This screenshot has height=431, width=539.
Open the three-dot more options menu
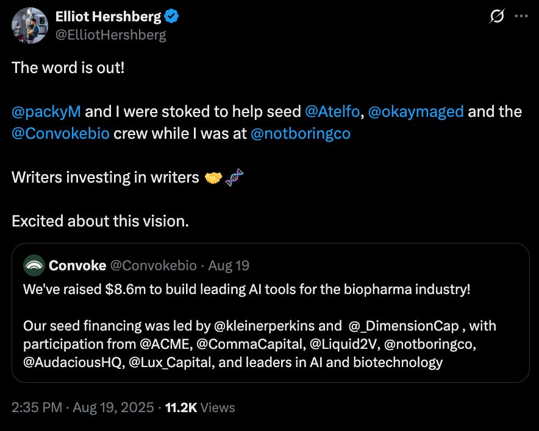(x=520, y=17)
